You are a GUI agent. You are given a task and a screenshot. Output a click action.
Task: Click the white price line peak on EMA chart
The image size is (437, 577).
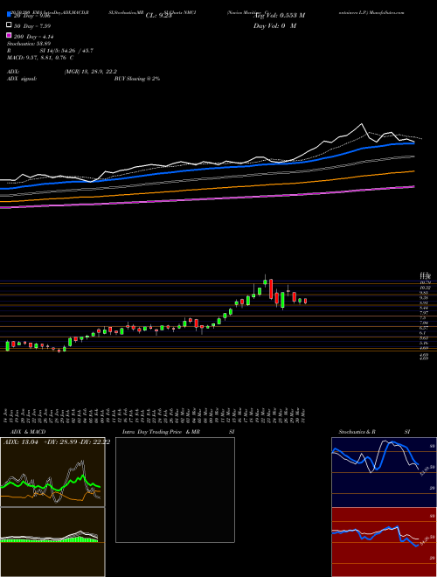point(362,124)
